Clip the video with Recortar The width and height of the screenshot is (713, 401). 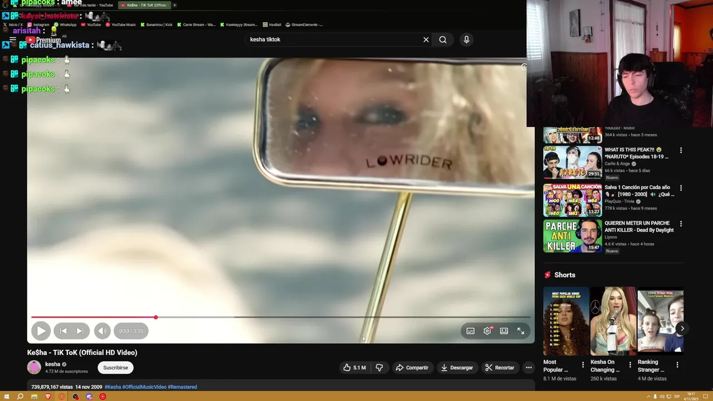click(500, 368)
